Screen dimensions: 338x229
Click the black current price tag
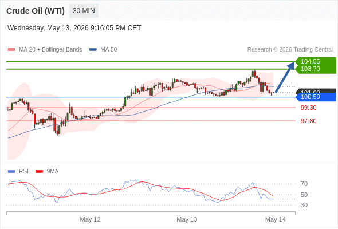pos(316,91)
